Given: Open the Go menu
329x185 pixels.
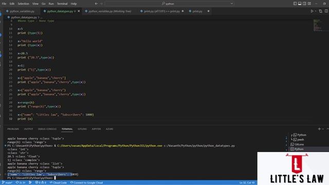Looking at the screenshot, I should pos(43,4).
